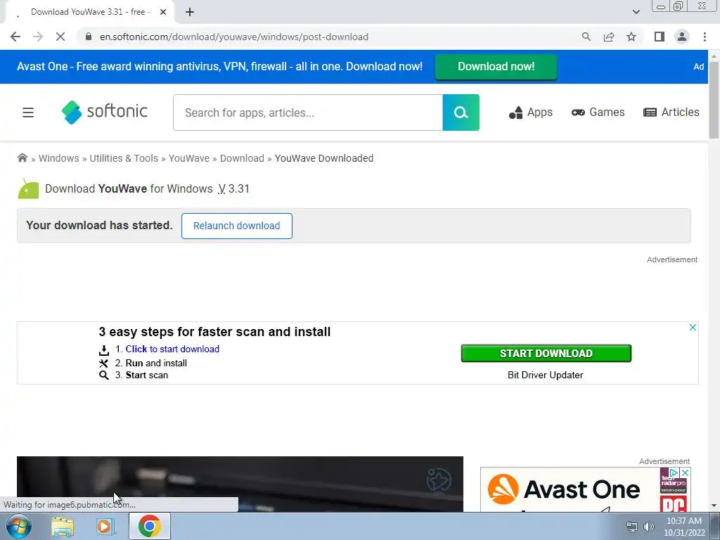Click the volume speaker tray icon
720x540 pixels.
[x=649, y=527]
